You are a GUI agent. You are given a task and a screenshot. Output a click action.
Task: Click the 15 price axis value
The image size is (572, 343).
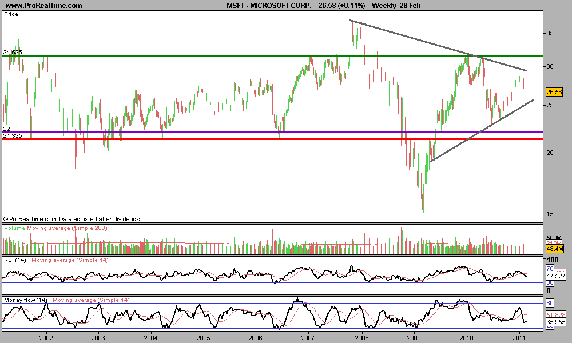549,214
